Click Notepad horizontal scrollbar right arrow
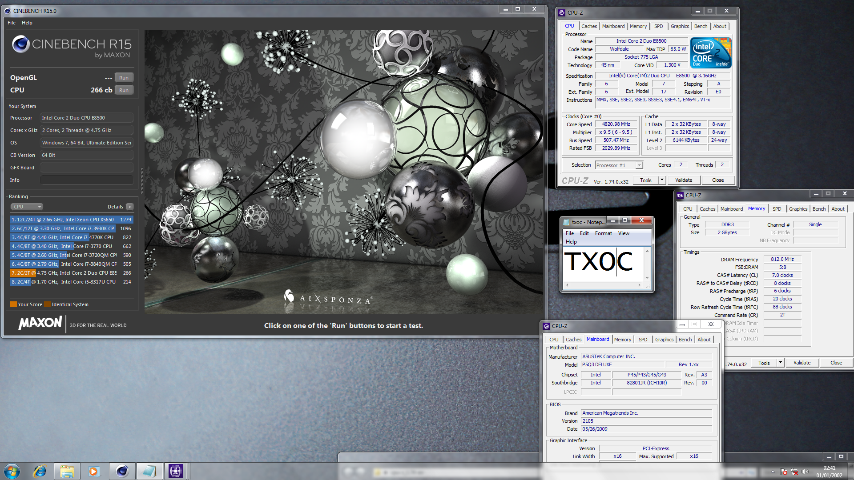854x480 pixels. click(x=640, y=285)
